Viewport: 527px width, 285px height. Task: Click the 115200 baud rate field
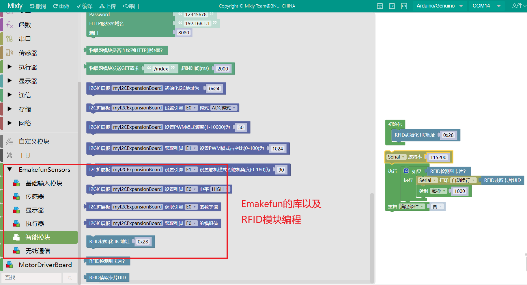[x=438, y=157]
